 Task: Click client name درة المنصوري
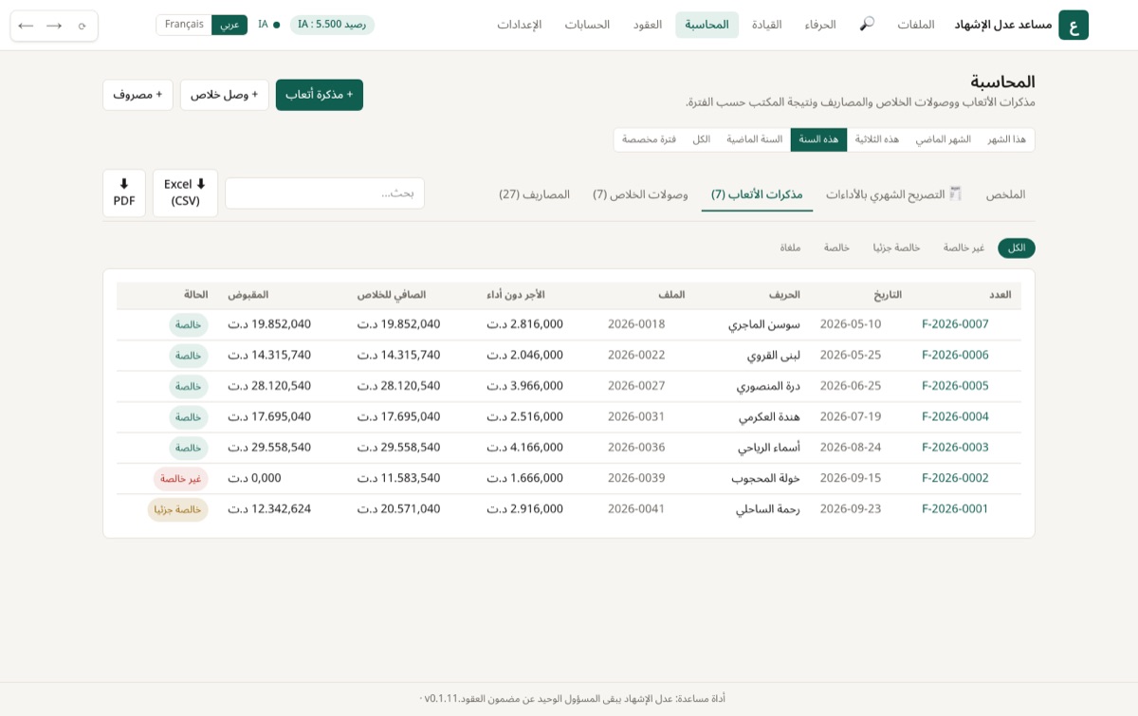click(768, 386)
